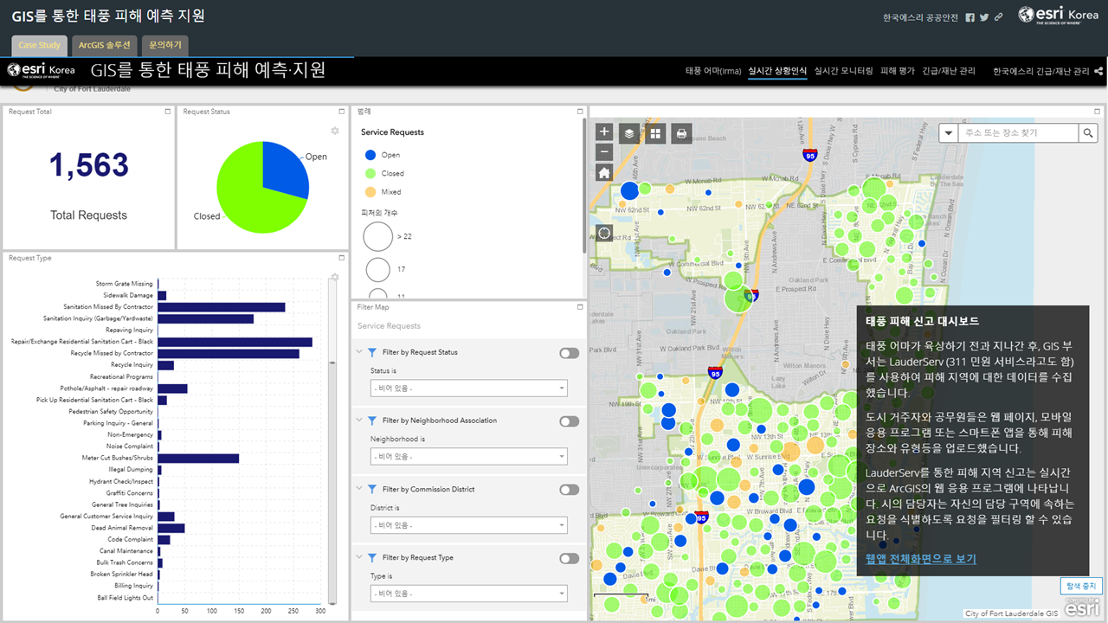Print the map
Viewport: 1108px width, 623px height.
click(681, 133)
